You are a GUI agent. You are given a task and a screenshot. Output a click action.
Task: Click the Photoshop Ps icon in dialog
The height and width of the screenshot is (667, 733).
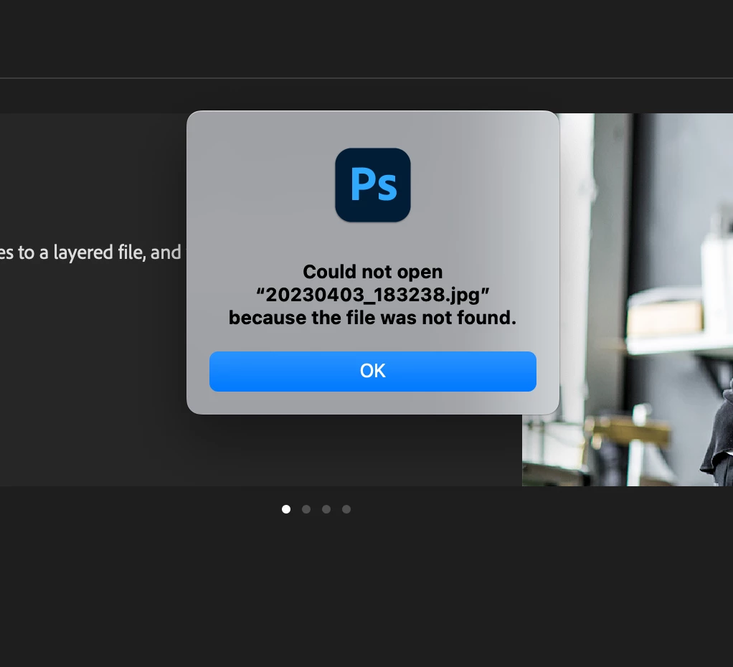(x=372, y=185)
